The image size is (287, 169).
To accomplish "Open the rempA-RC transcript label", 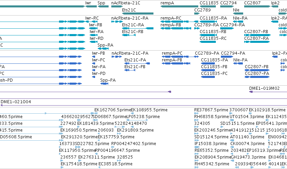I will (x=171, y=18).
